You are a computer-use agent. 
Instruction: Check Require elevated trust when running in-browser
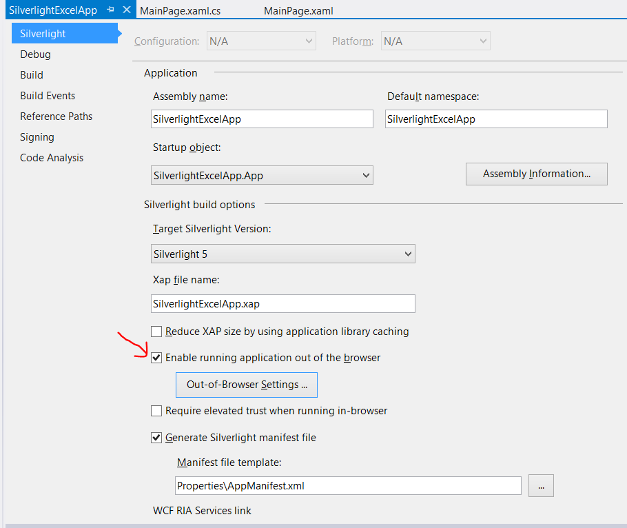156,411
